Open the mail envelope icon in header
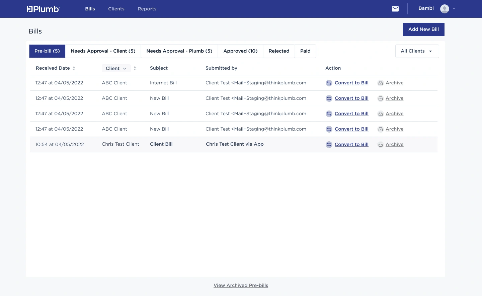This screenshot has height=296, width=482. tap(395, 9)
